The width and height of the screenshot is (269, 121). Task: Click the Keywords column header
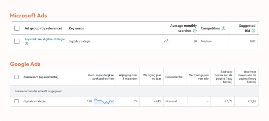click(x=76, y=28)
